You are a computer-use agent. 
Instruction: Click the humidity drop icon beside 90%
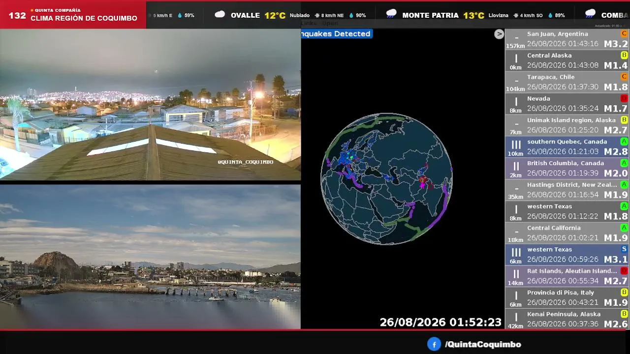(x=351, y=16)
